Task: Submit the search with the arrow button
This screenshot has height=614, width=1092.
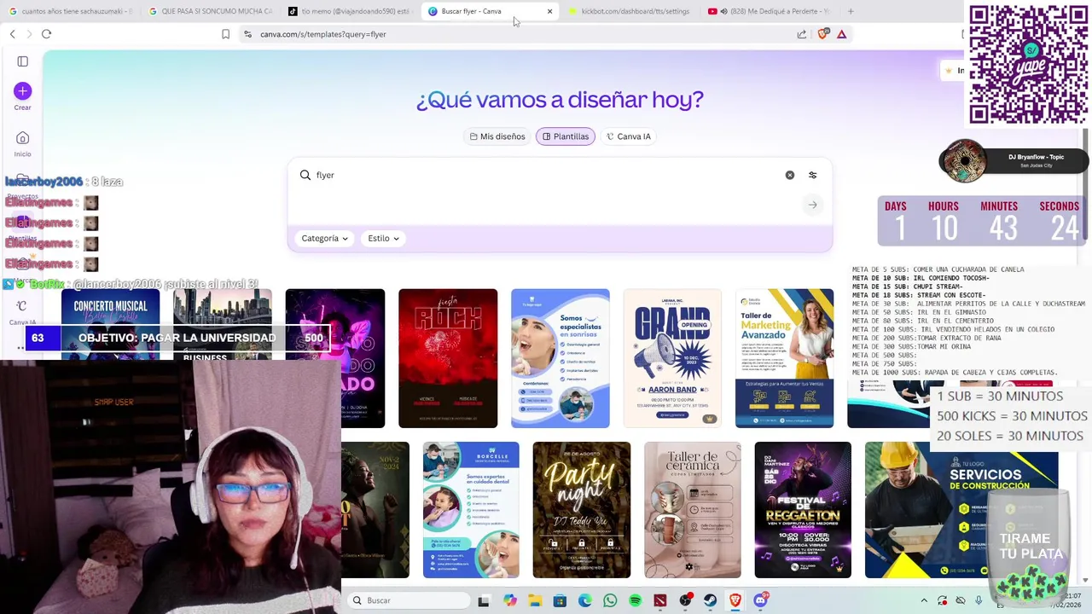Action: point(813,205)
